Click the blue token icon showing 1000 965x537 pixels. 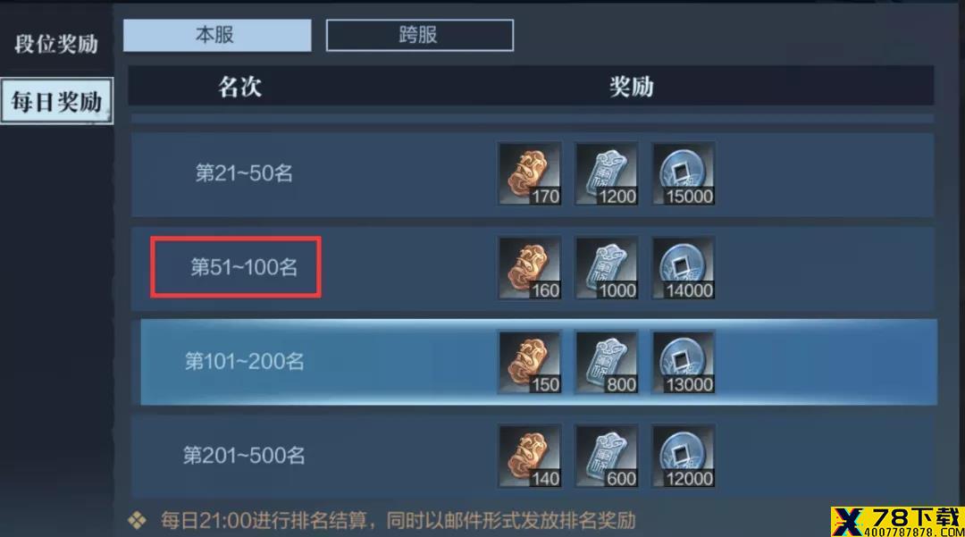(x=606, y=267)
